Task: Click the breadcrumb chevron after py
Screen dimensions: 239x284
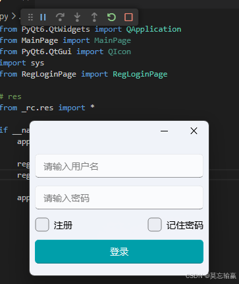Action: (14, 16)
